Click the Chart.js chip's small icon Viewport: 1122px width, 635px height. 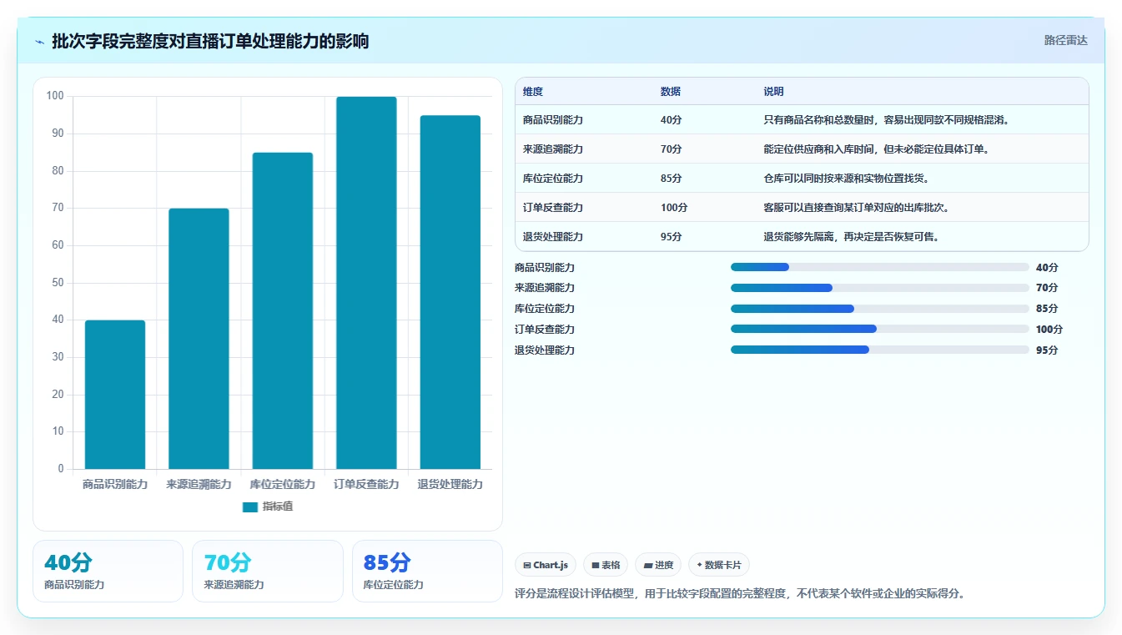[x=527, y=565]
